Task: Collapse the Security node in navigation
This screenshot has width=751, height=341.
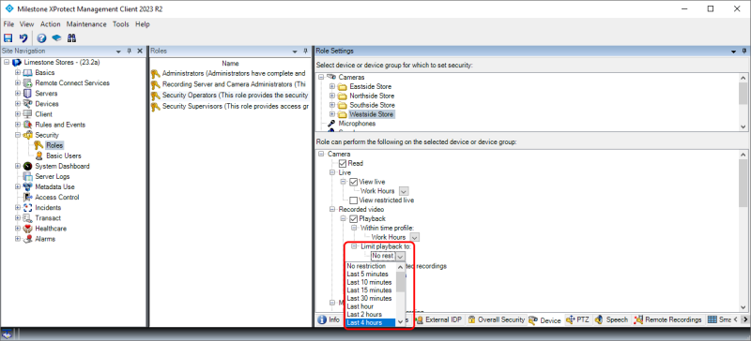Action: point(18,135)
